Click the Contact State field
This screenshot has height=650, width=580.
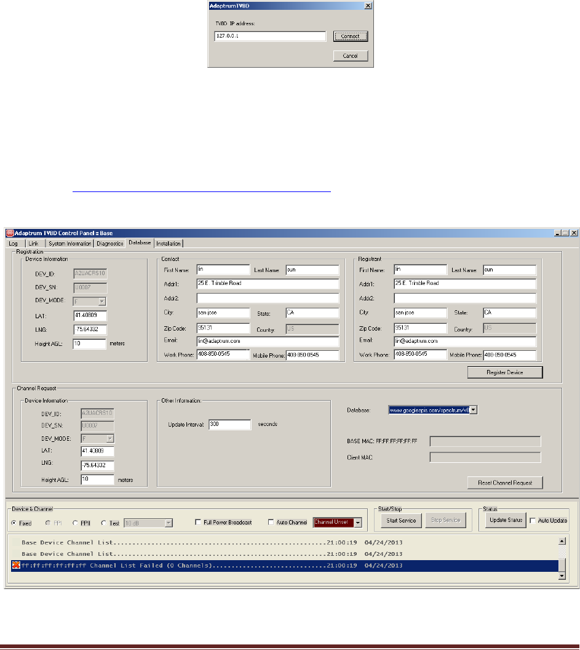[312, 313]
